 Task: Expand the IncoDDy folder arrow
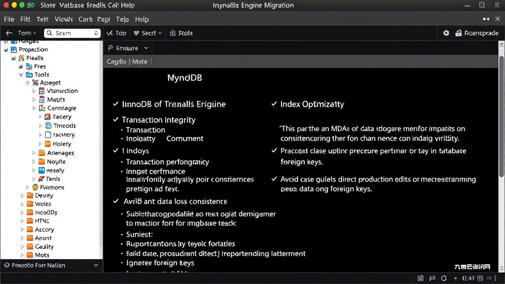click(x=22, y=213)
